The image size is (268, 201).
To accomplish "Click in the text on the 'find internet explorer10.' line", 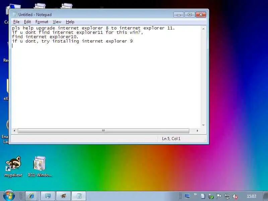I will tap(45, 37).
